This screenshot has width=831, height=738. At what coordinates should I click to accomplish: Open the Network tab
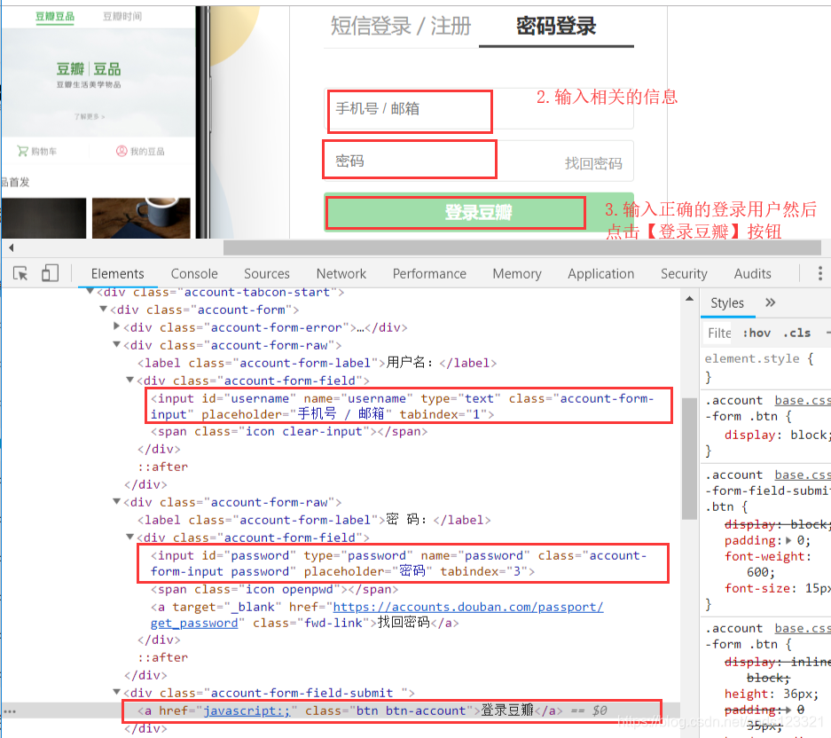(341, 273)
